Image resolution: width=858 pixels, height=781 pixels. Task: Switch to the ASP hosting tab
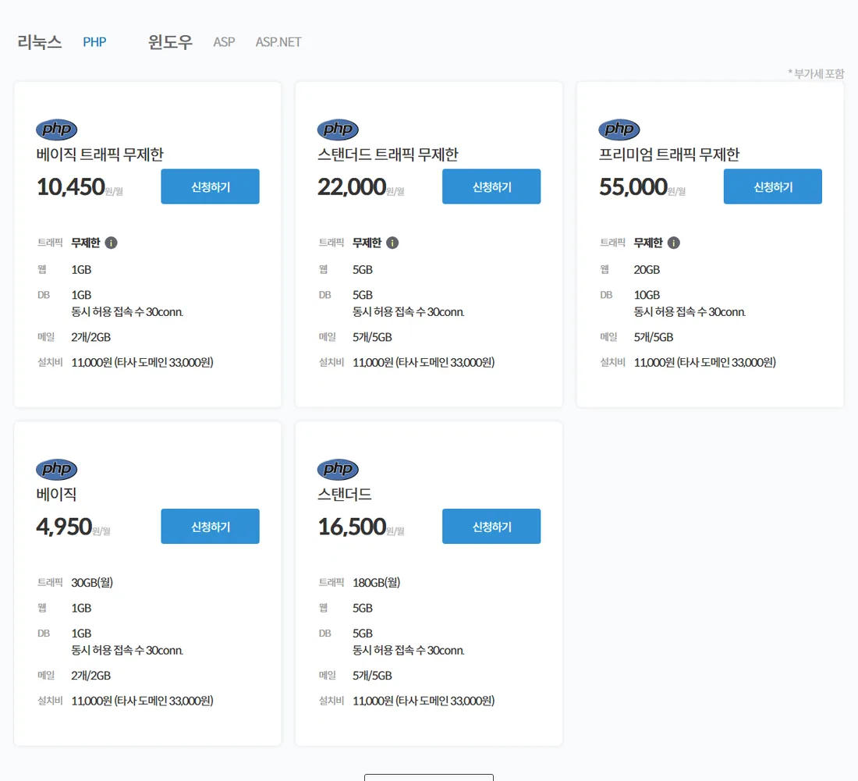pos(224,42)
